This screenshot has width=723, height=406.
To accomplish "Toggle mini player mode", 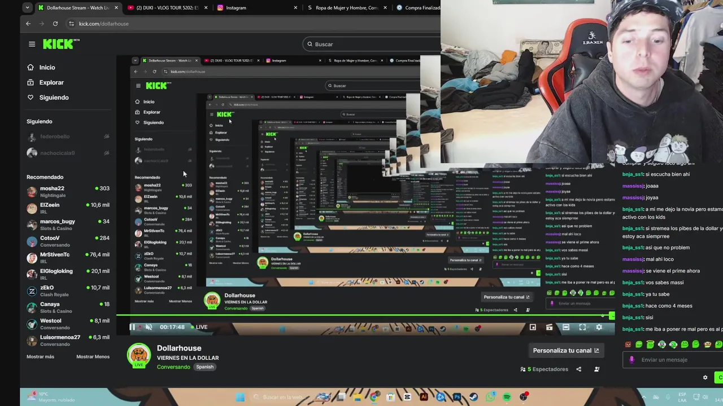I will pos(533,327).
